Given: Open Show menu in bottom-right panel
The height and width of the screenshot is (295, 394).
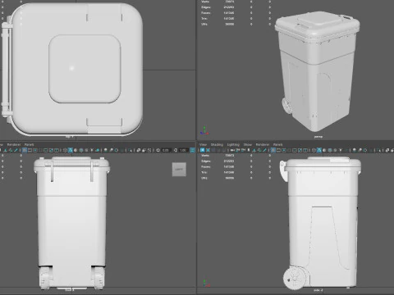Looking at the screenshot, I should coord(248,144).
